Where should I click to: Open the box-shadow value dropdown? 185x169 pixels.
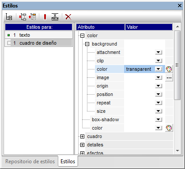[x=159, y=119]
